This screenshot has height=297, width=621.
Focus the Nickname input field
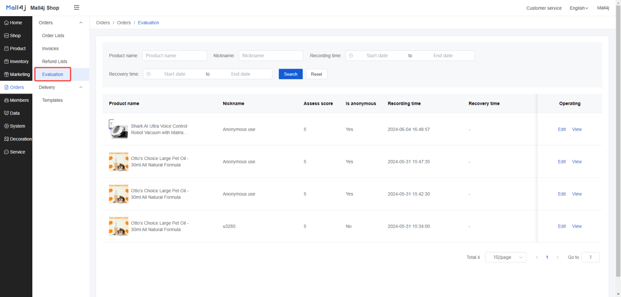[x=271, y=56]
